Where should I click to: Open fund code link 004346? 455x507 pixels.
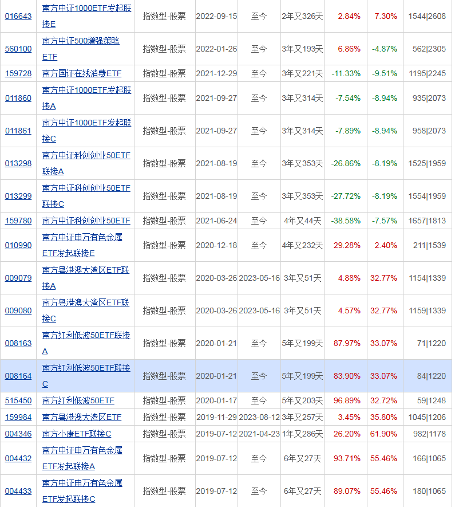(x=18, y=434)
